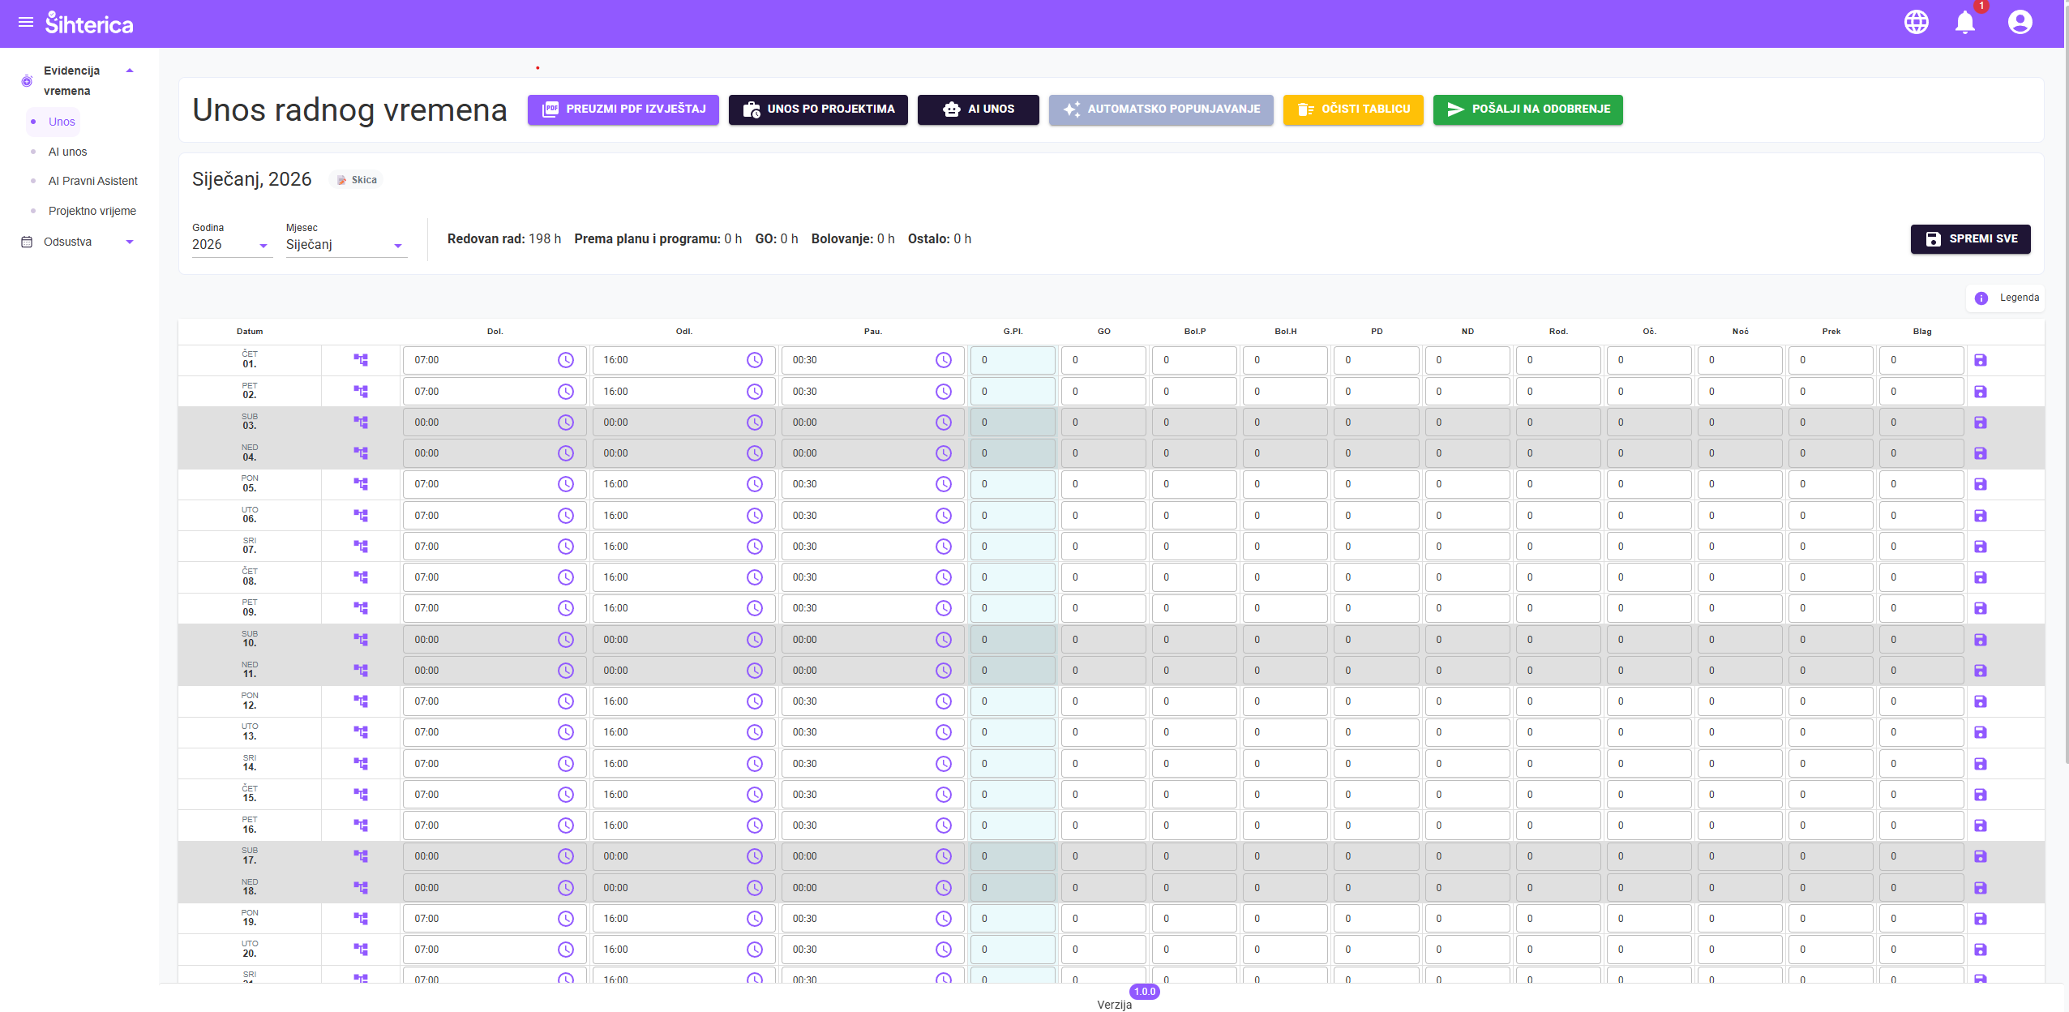Viewport: 2069px width, 1012px height.
Task: Click the Legenda info icon
Action: 1981,298
